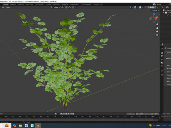Screen dimensions: 171x128
Task: Select material preview viewport shading
Action: pos(153,7)
